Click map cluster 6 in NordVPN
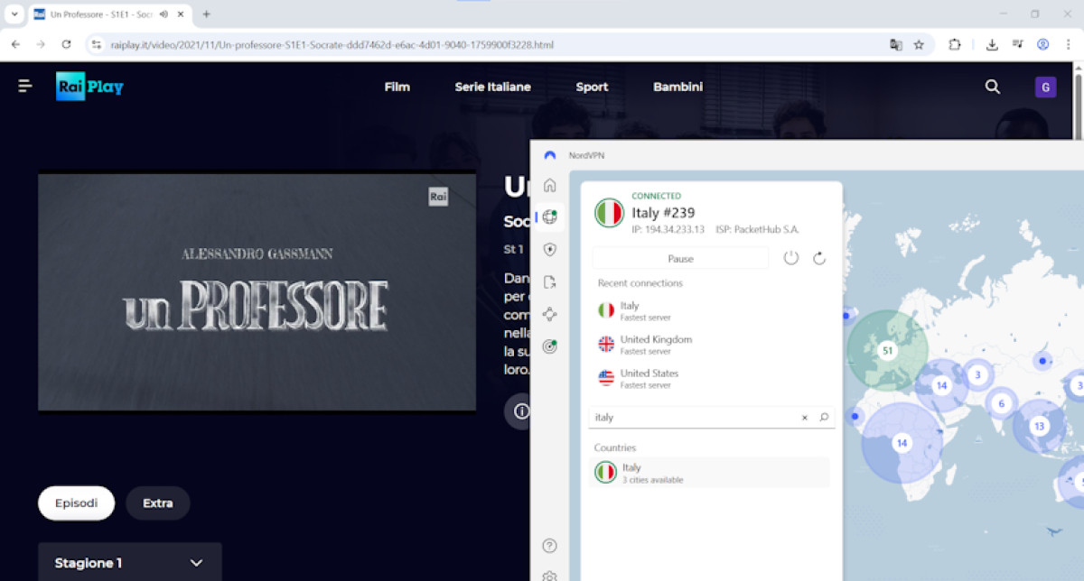1084x581 pixels. pos(1001,403)
